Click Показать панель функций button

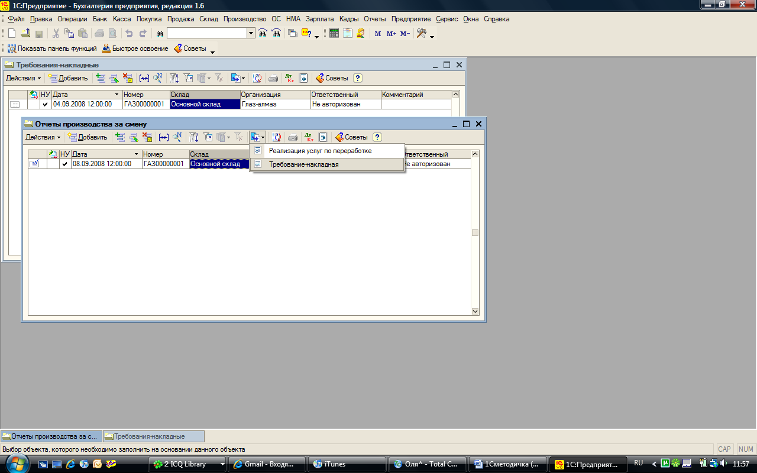51,48
